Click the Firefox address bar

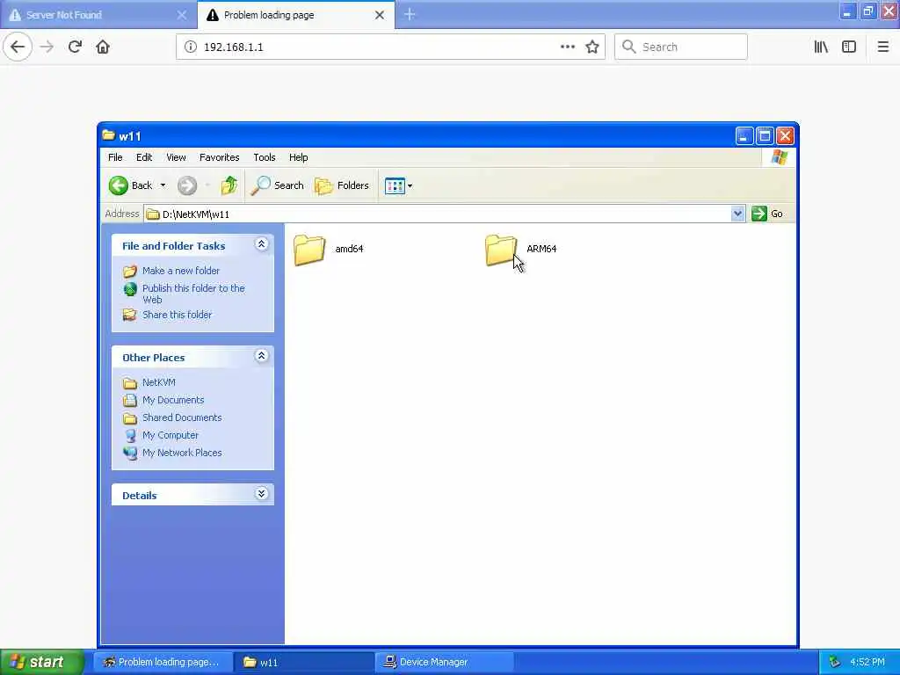[390, 47]
